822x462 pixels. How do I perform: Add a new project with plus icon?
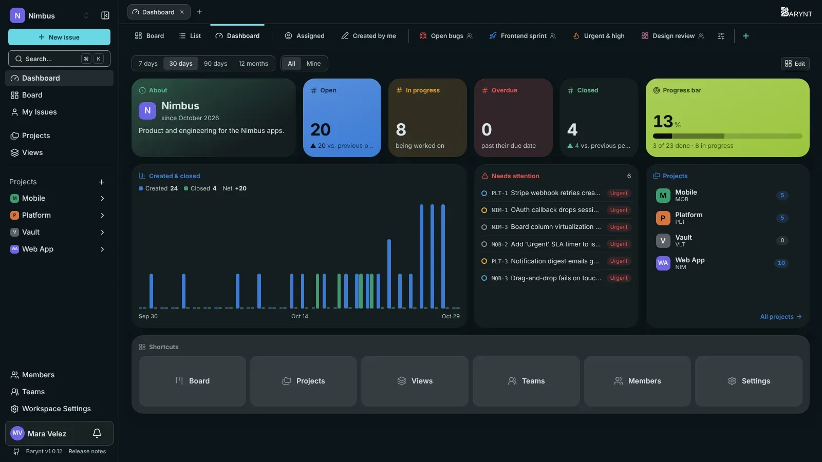(101, 182)
